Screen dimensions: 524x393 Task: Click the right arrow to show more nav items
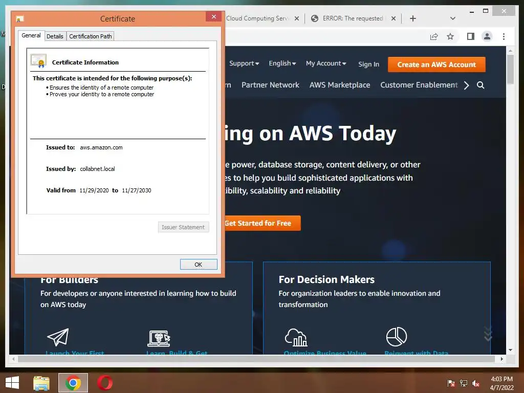(467, 85)
